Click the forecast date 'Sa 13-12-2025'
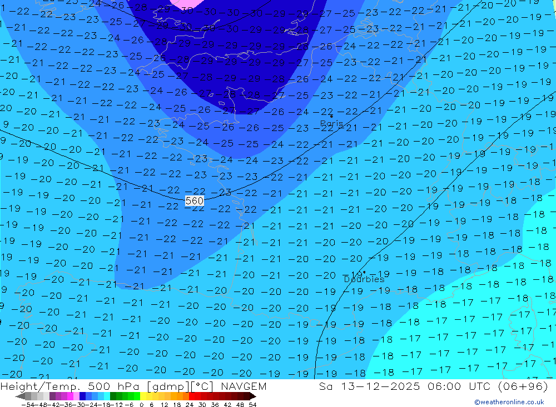The width and height of the screenshot is (556, 407). pyautogui.click(x=369, y=386)
